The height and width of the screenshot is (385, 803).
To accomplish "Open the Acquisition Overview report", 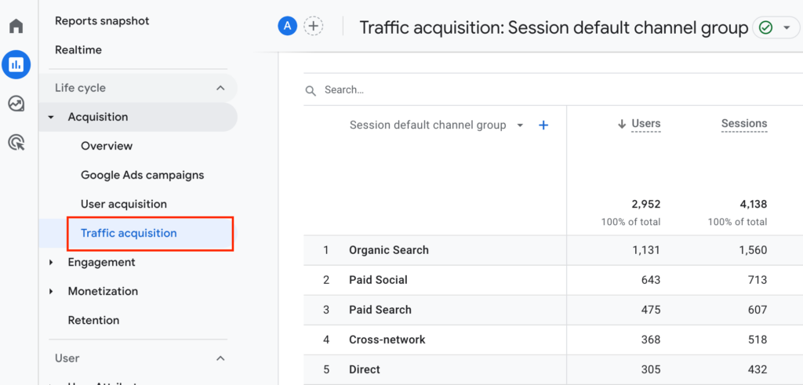I will (107, 146).
